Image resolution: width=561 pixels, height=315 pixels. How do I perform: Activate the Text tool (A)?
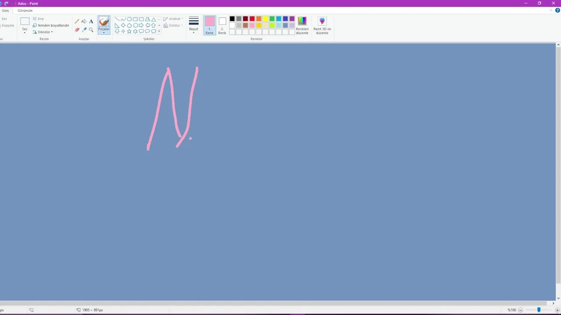click(x=91, y=21)
